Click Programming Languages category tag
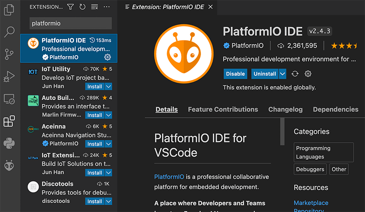This screenshot has height=212, width=365. (x=324, y=152)
